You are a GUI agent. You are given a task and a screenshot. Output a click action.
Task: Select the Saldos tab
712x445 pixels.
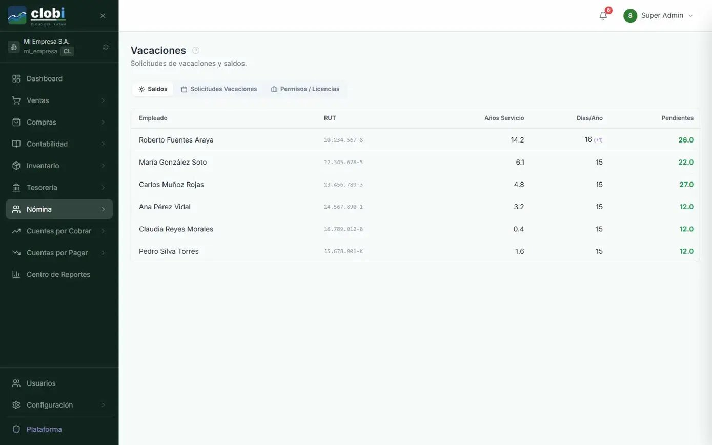[x=153, y=89]
